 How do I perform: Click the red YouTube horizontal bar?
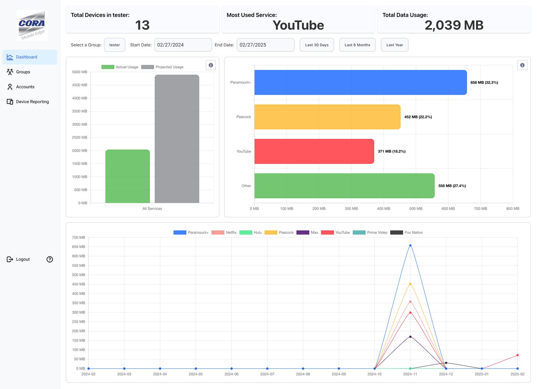(x=314, y=151)
